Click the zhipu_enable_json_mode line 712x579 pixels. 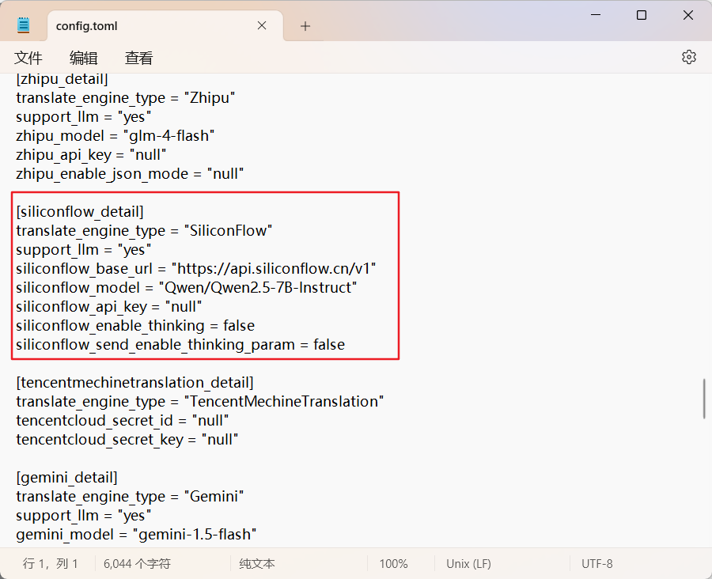pos(130,174)
